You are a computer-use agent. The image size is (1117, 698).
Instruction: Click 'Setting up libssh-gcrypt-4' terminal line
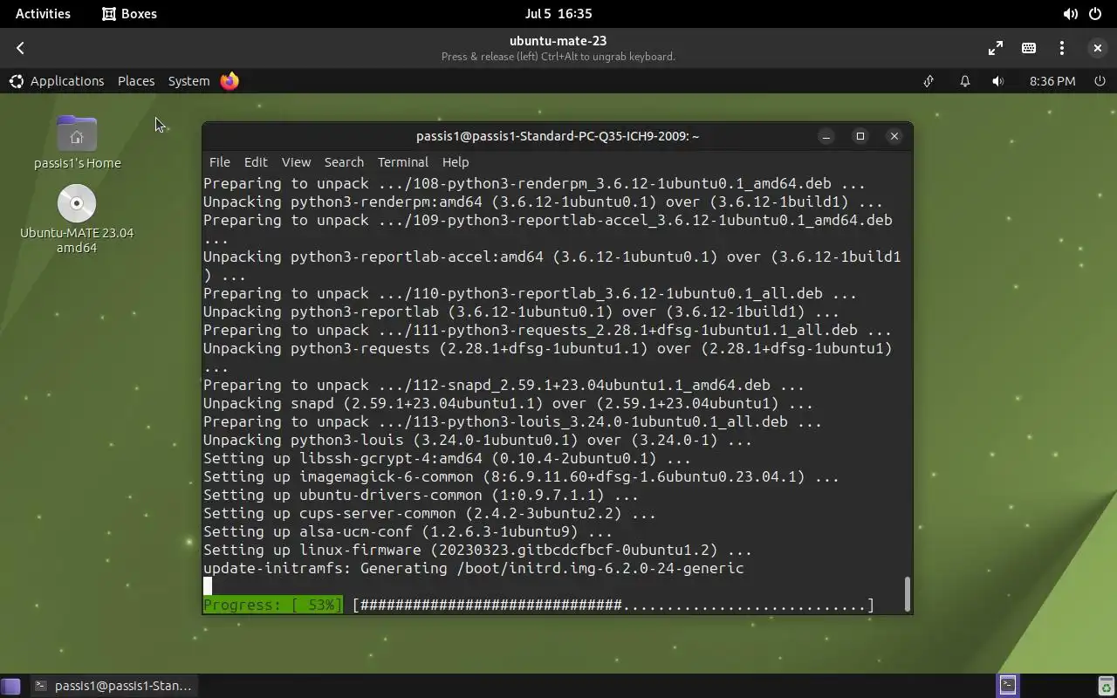pos(447,458)
